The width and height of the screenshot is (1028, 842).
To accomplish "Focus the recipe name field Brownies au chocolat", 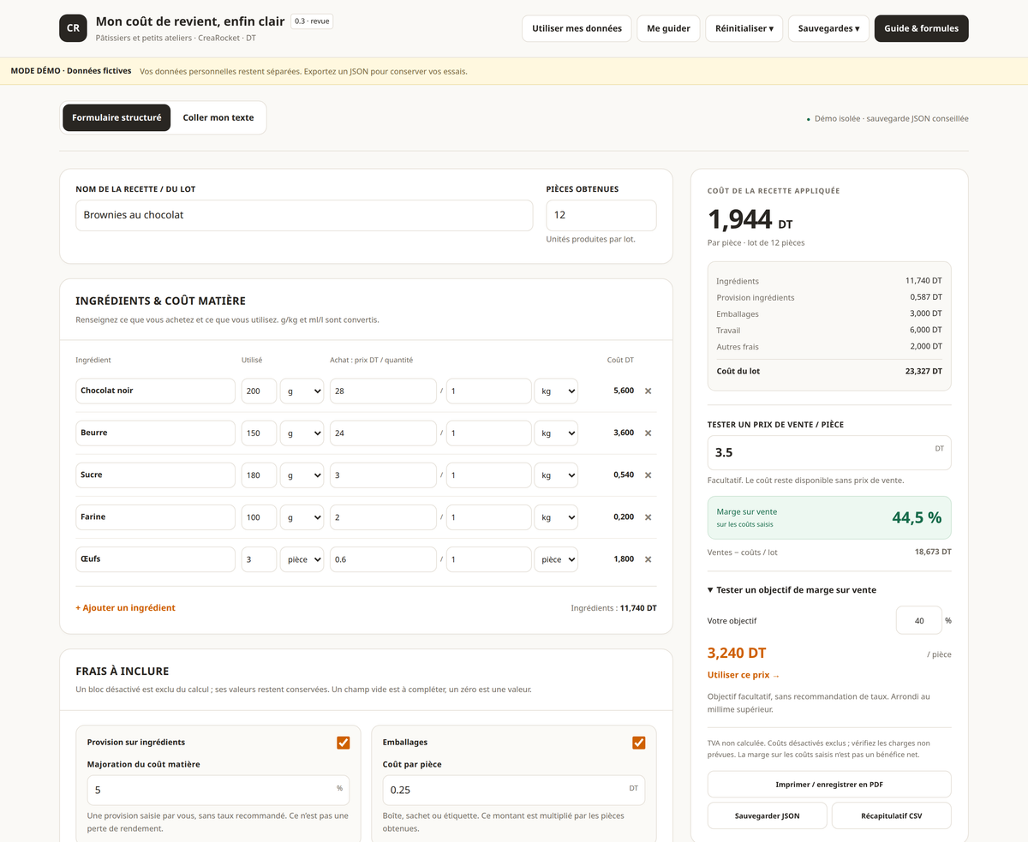I will (x=304, y=215).
